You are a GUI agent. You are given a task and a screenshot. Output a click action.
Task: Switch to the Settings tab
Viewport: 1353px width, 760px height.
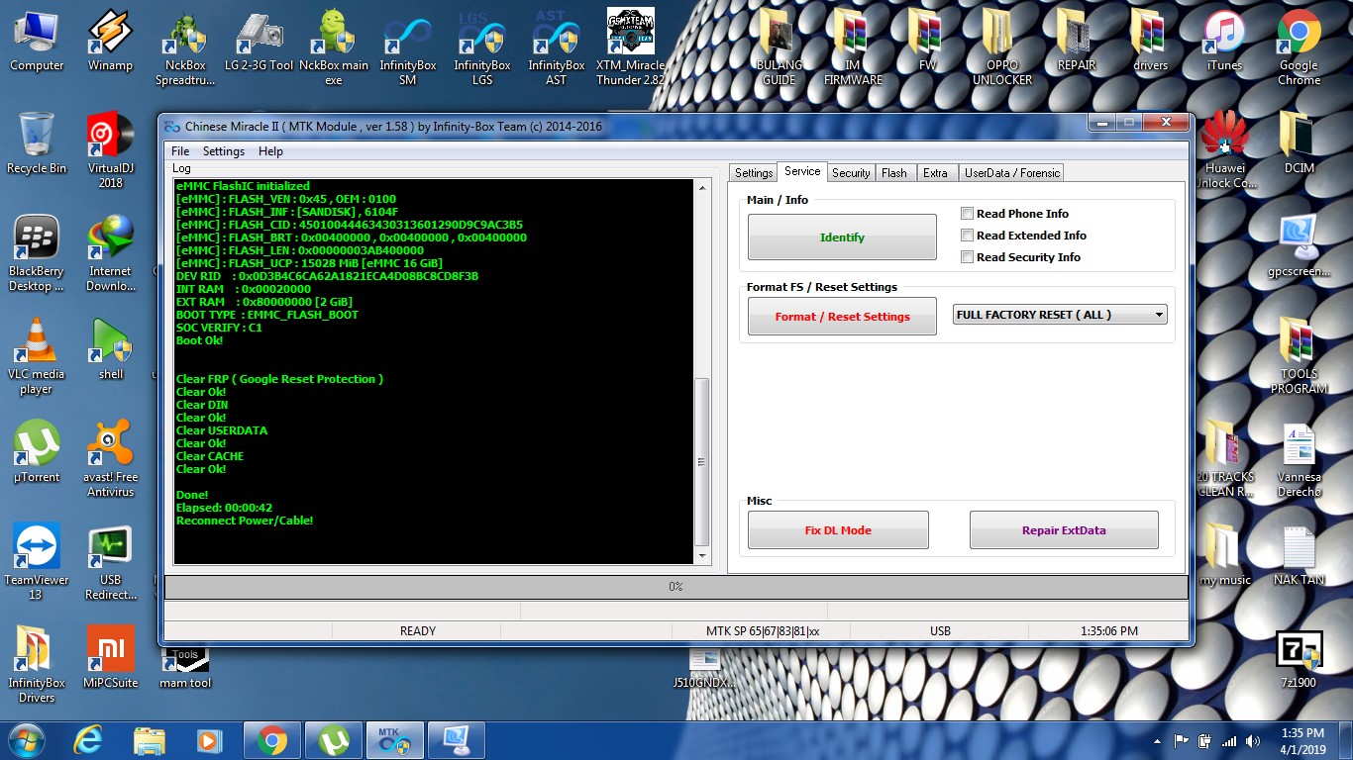click(x=754, y=173)
